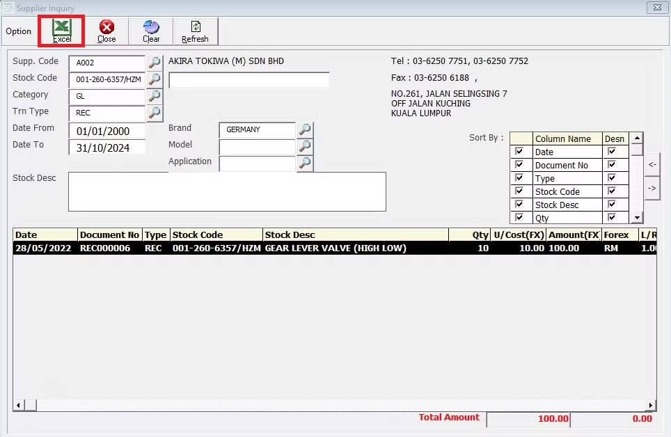This screenshot has width=671, height=437.
Task: Toggle the Stock Code sort include checkbox
Action: [x=519, y=191]
